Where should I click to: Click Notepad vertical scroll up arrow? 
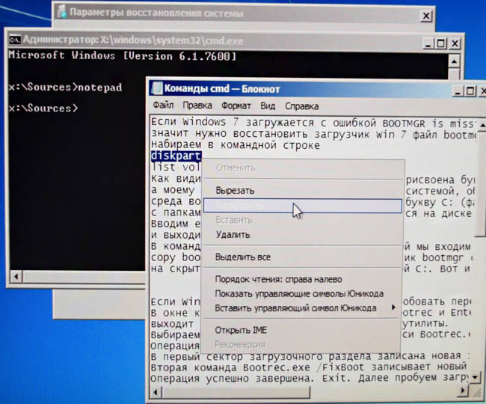click(482, 125)
